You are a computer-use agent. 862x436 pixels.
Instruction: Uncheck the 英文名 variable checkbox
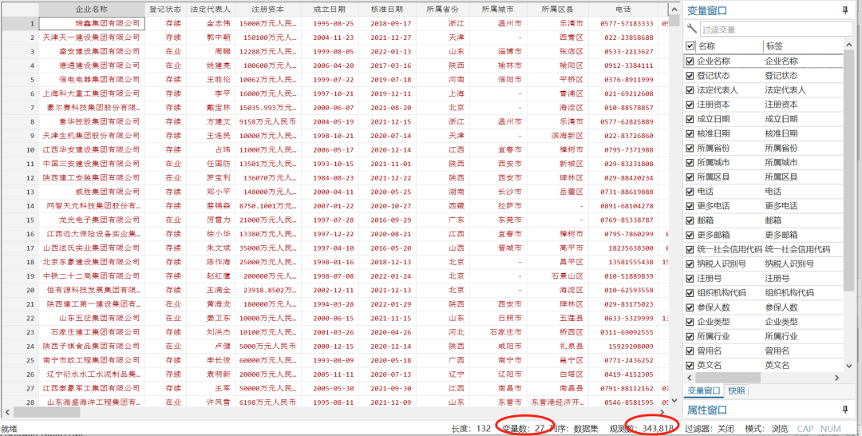coord(690,365)
